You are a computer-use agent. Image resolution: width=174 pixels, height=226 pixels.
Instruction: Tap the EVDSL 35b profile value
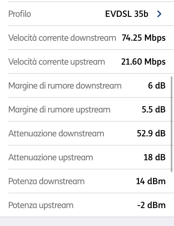click(127, 14)
